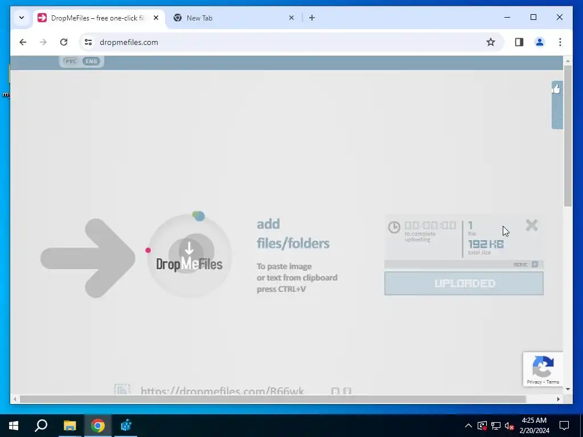Select the DropMeFiles browser tab
The height and width of the screenshot is (437, 583).
(x=98, y=18)
